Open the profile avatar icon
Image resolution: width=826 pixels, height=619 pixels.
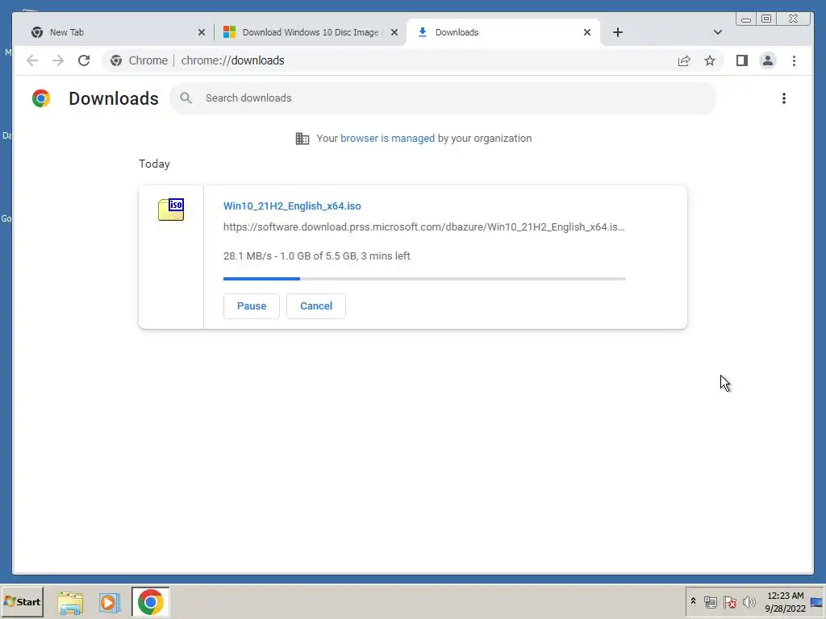coord(768,60)
